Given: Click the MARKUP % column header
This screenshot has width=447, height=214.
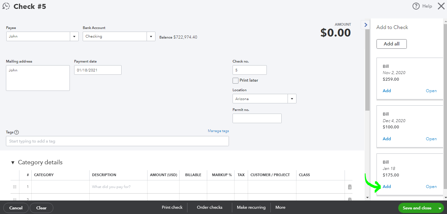Looking at the screenshot, I should pyautogui.click(x=222, y=175).
